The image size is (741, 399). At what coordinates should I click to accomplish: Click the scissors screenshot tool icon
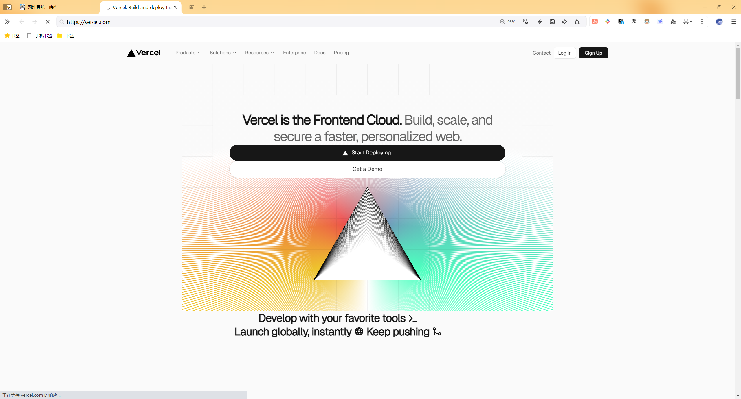[x=686, y=22]
